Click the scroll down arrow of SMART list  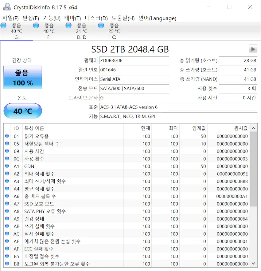tap(253, 263)
